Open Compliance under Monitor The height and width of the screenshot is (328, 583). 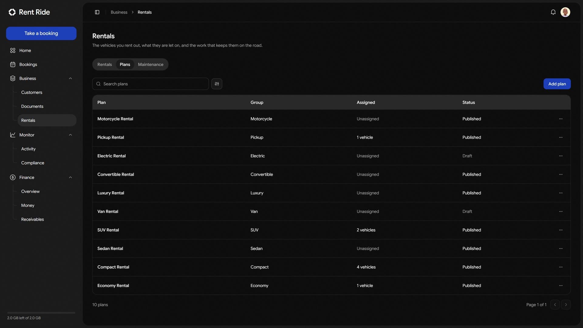[47, 163]
